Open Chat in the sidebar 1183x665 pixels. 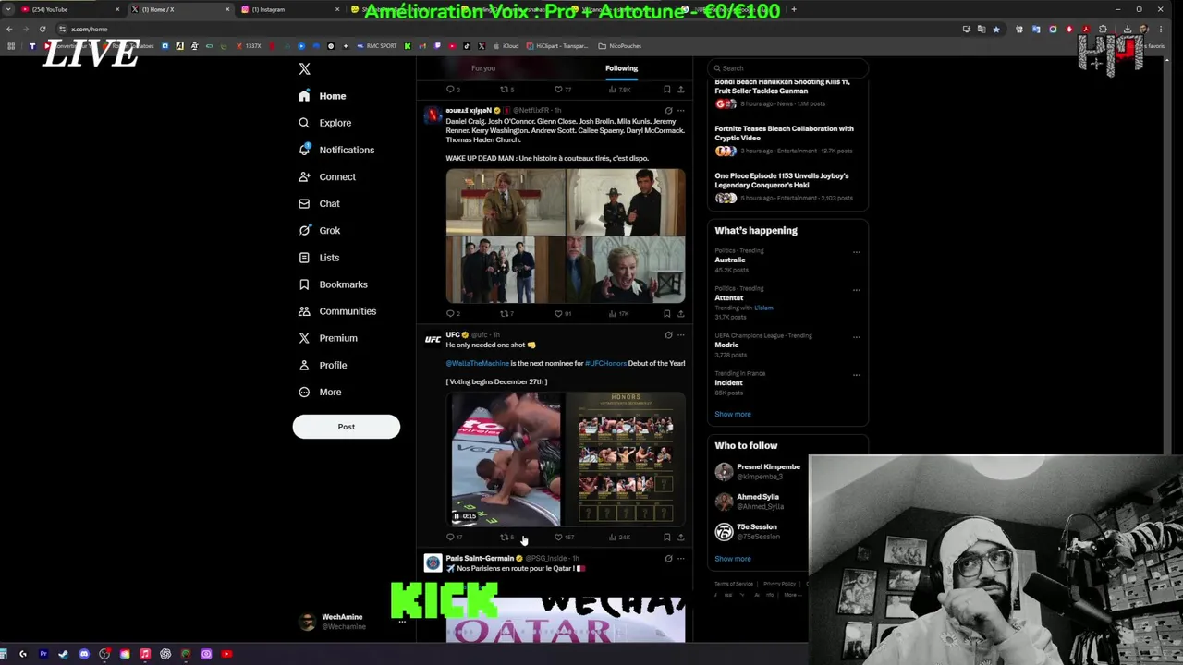pyautogui.click(x=319, y=203)
